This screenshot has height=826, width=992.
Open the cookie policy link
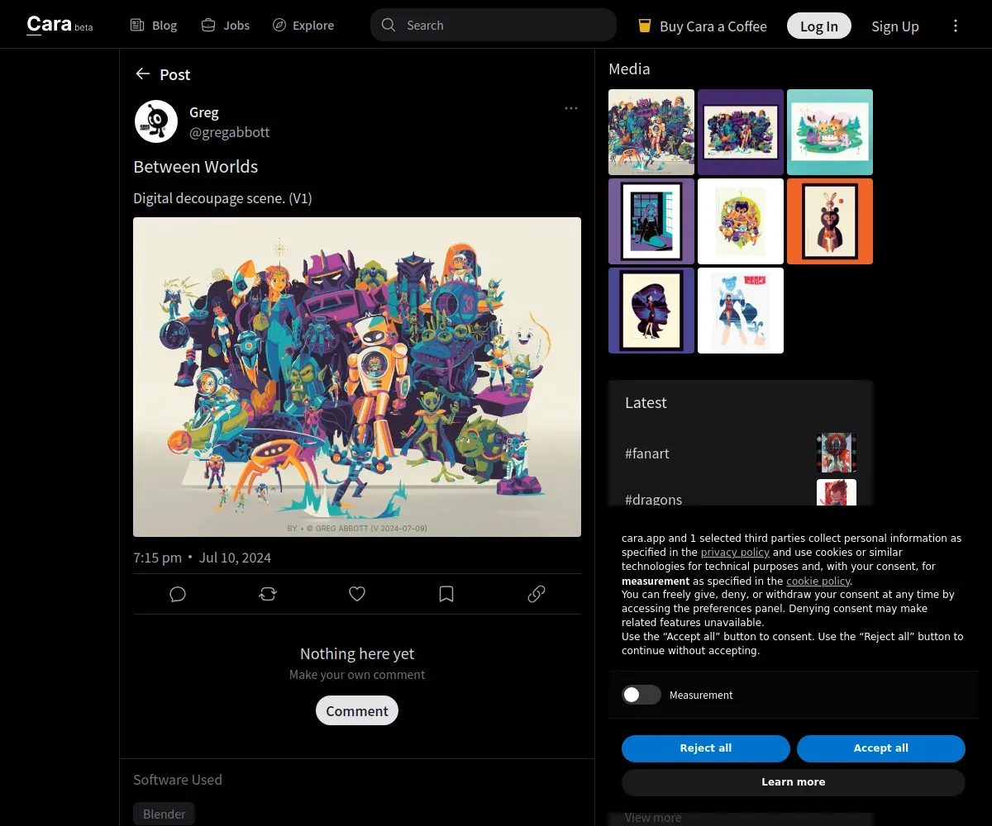tap(818, 581)
